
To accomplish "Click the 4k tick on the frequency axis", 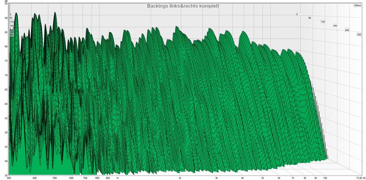I will [x=242, y=178].
